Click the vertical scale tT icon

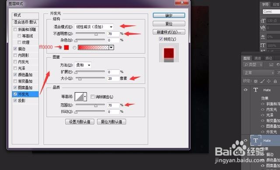tap(263, 45)
